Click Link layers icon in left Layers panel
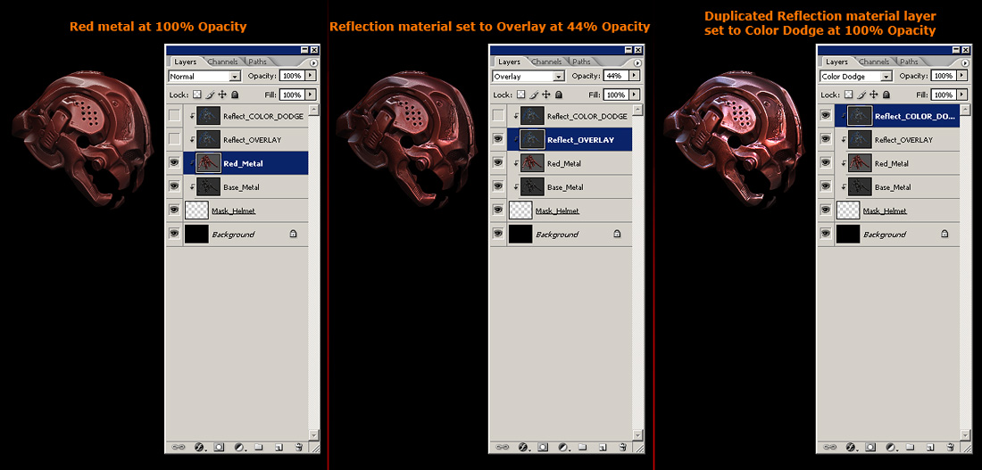 coord(179,447)
